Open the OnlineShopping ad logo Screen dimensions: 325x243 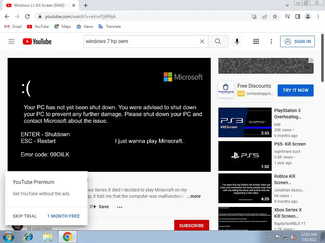point(226,90)
